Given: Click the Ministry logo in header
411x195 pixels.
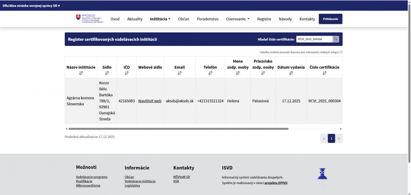Looking at the screenshot, I should 89,19.
